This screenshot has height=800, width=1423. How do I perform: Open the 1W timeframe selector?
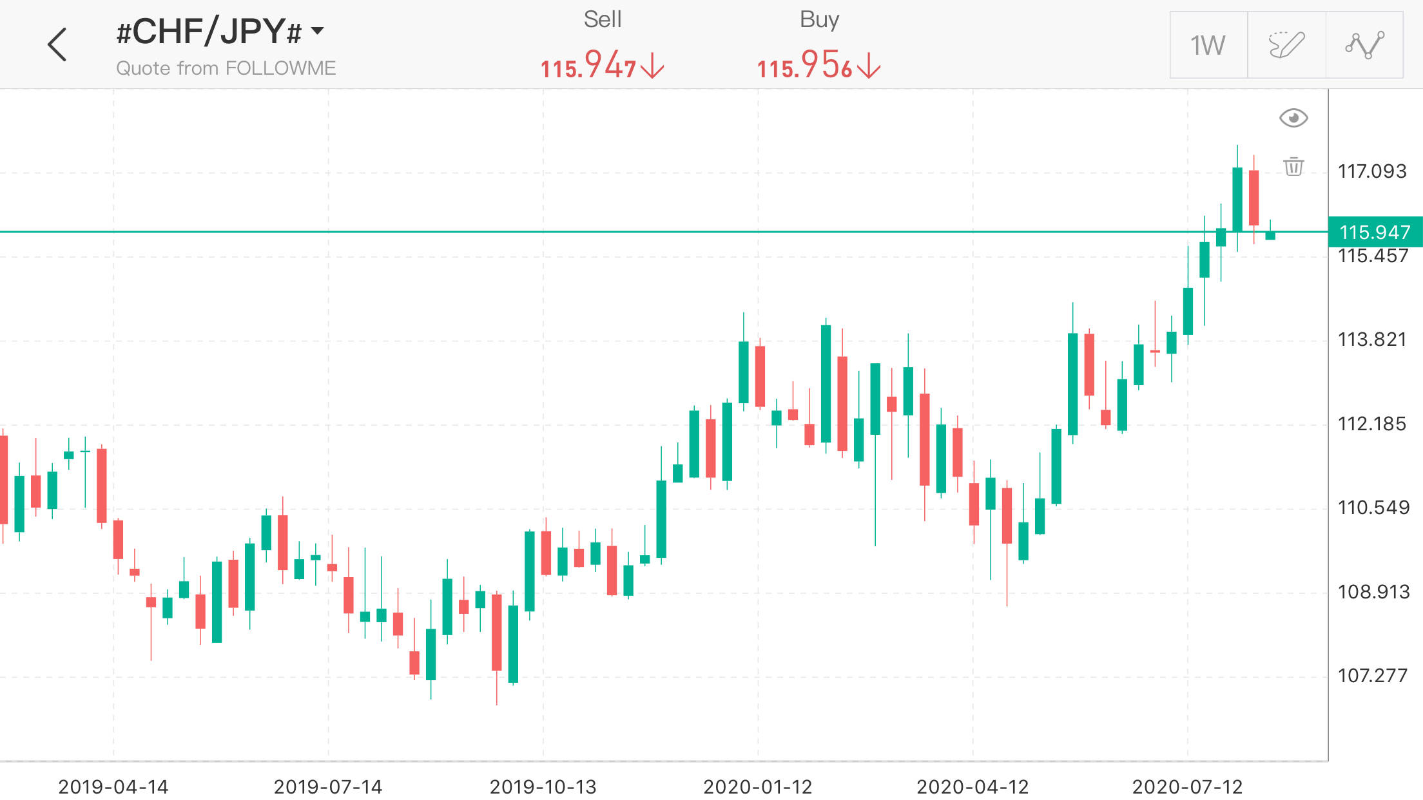pos(1208,45)
